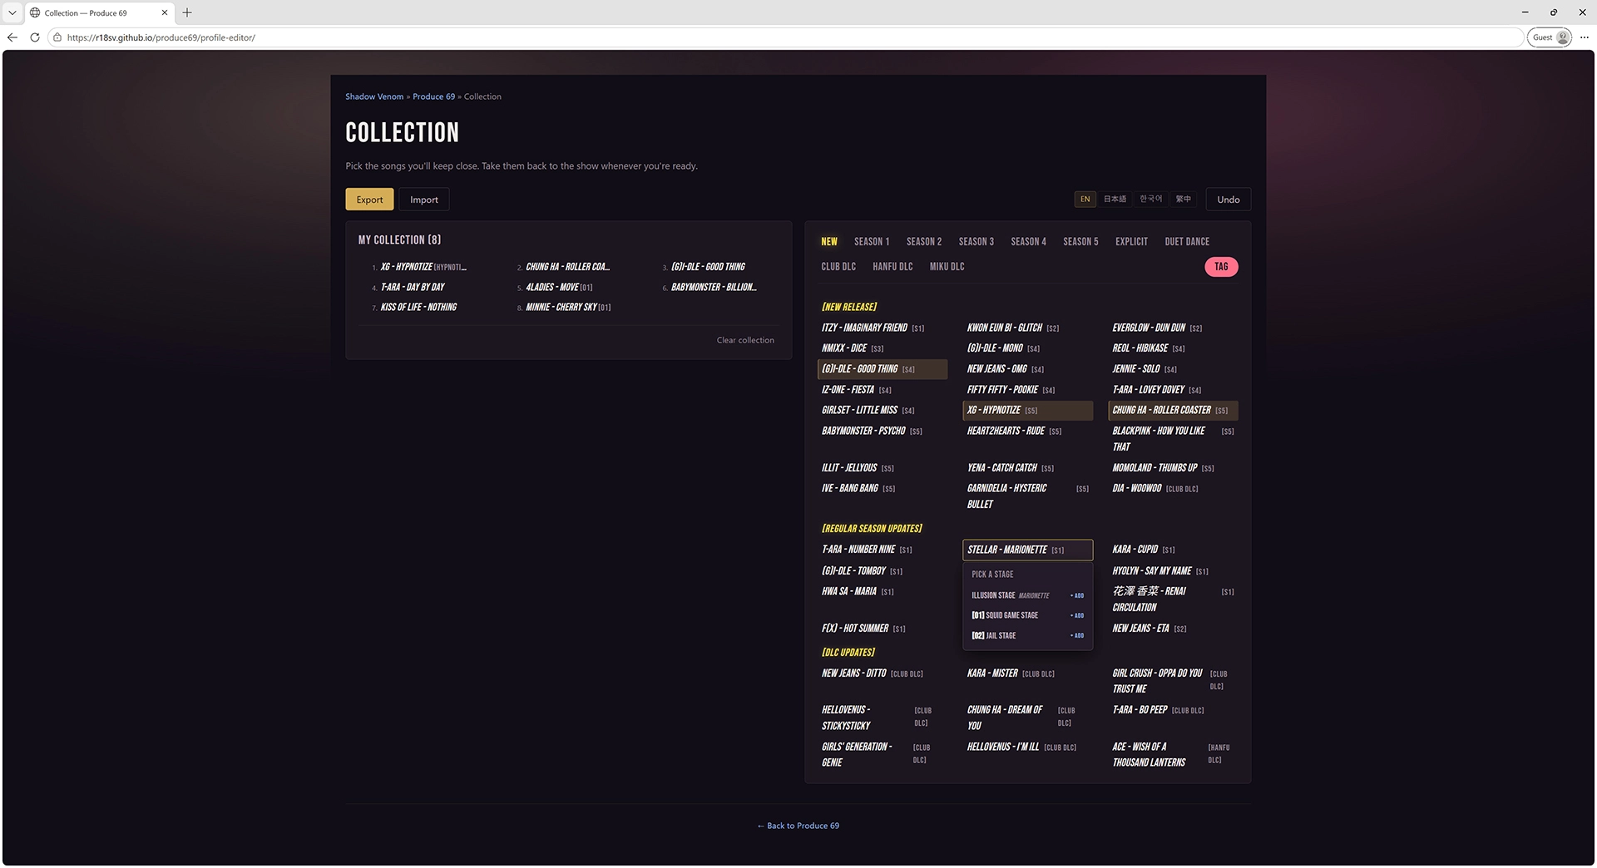
Task: Close the Collection — Produce 69 tab
Action: [x=164, y=12]
